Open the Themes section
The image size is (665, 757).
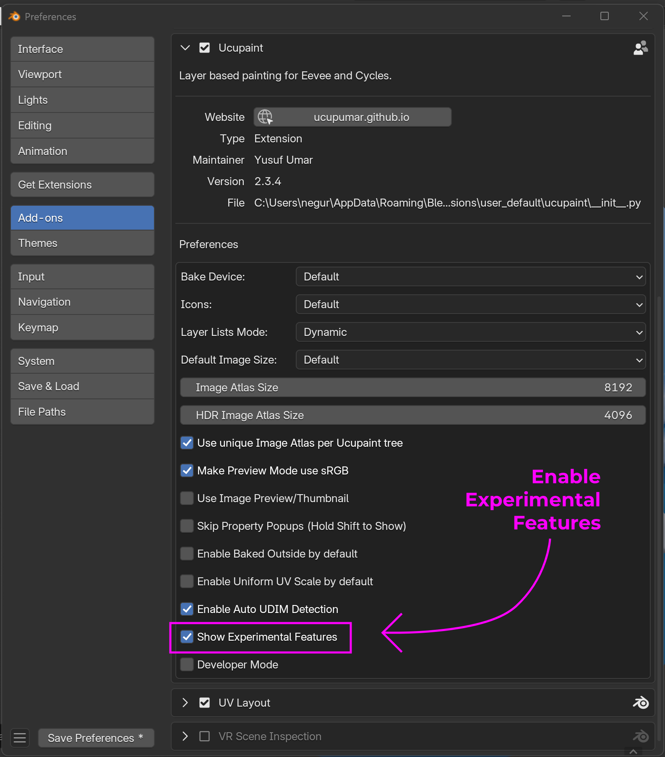point(82,243)
